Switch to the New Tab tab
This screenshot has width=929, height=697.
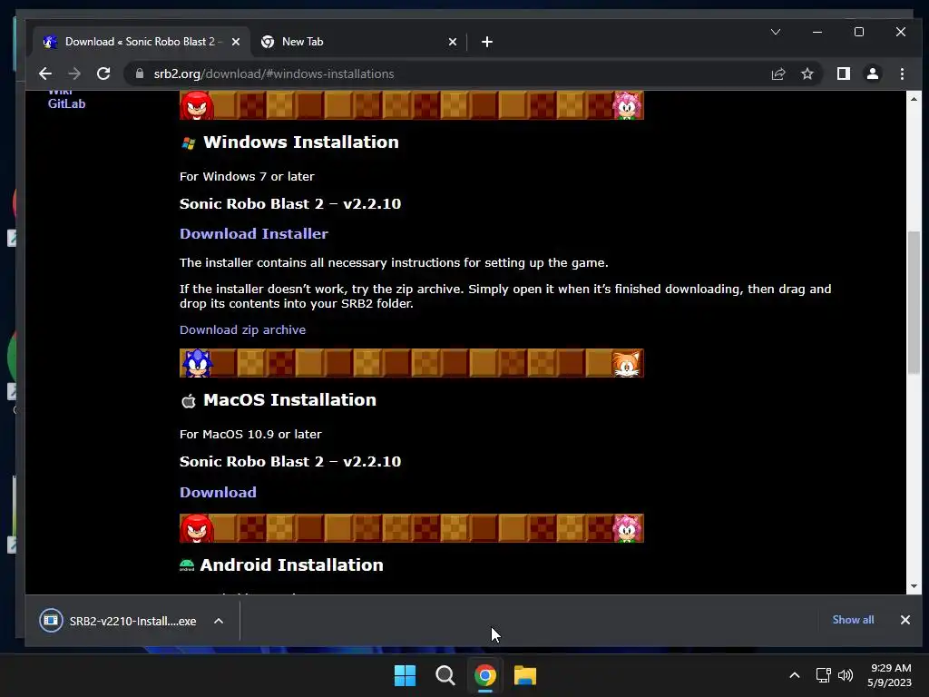359,42
